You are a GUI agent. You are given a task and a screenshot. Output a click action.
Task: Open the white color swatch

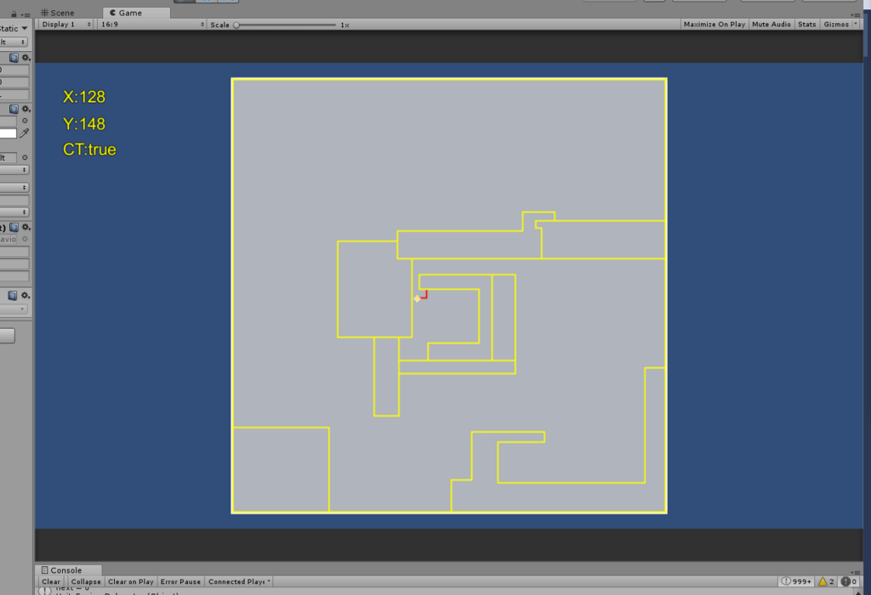coord(9,133)
